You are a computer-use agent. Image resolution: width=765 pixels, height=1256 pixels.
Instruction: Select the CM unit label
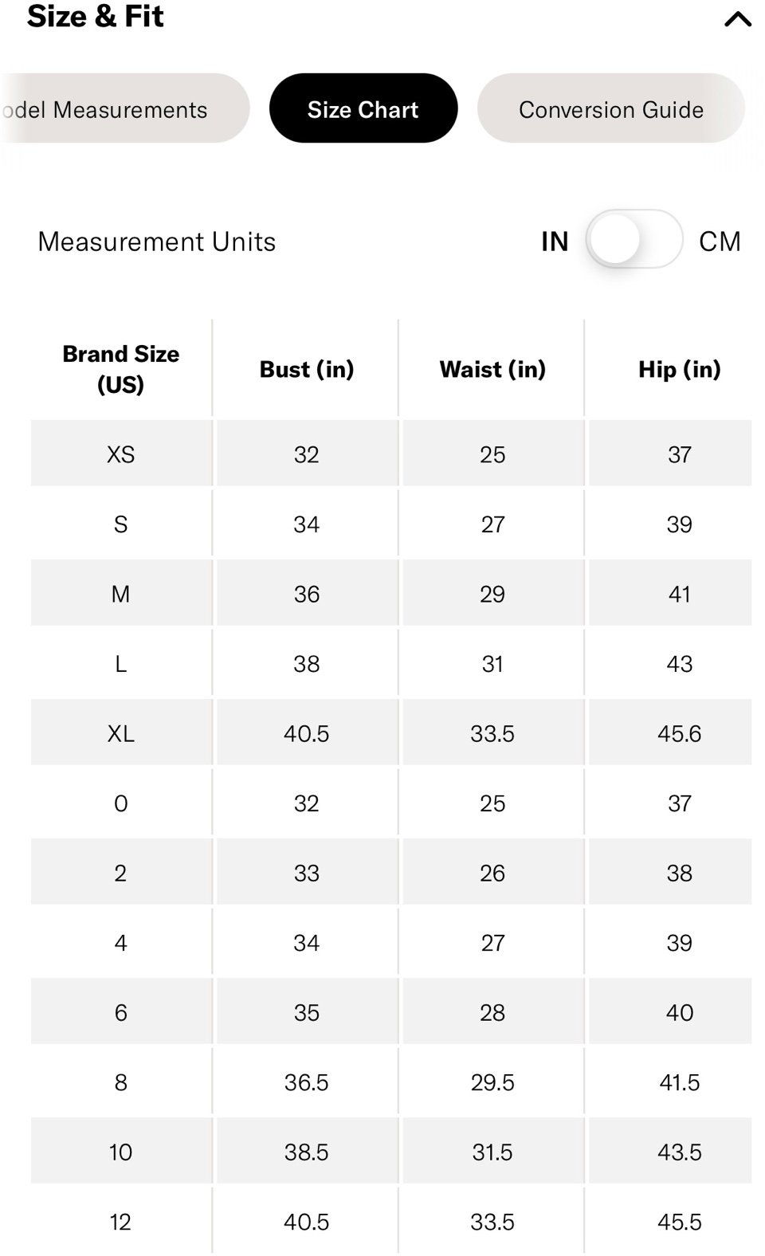click(720, 241)
